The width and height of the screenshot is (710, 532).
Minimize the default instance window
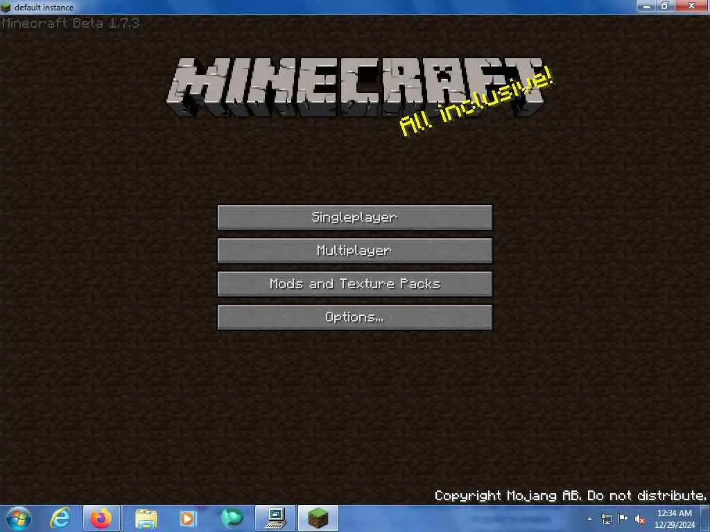pos(647,6)
